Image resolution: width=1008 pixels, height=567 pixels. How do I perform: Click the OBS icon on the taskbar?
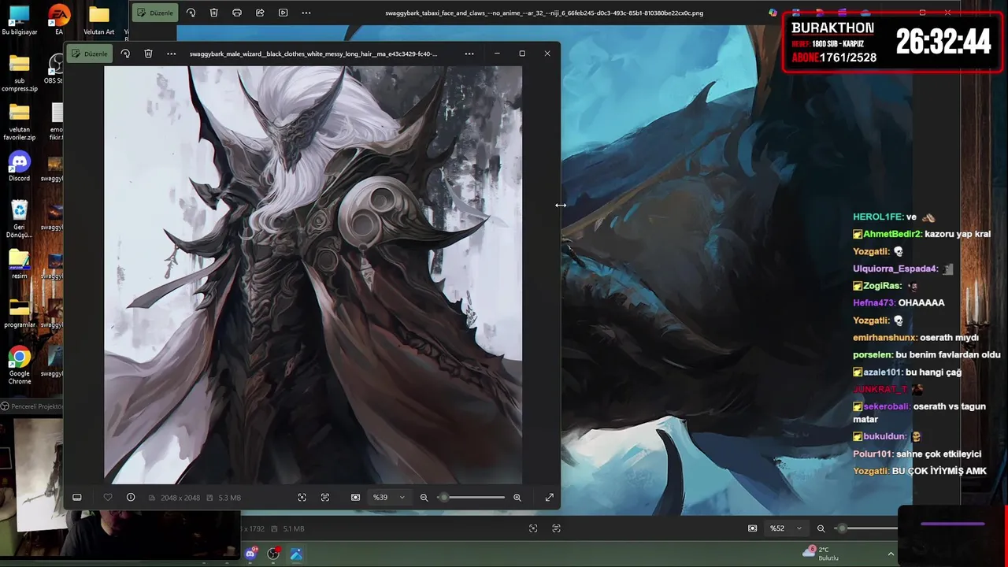pyautogui.click(x=273, y=554)
